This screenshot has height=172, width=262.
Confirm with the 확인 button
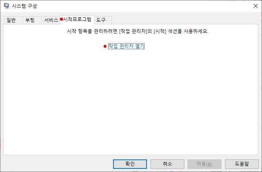[x=130, y=164]
